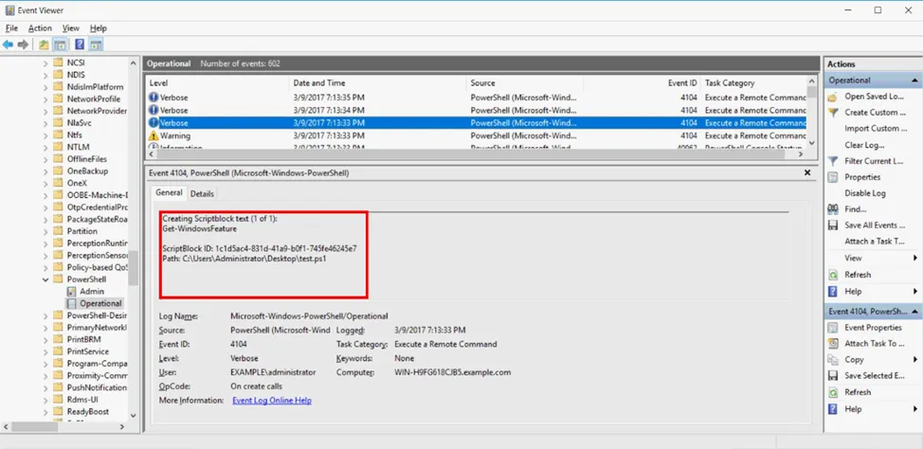This screenshot has height=449, width=923.
Task: Switch to the Details tab
Action: click(202, 194)
